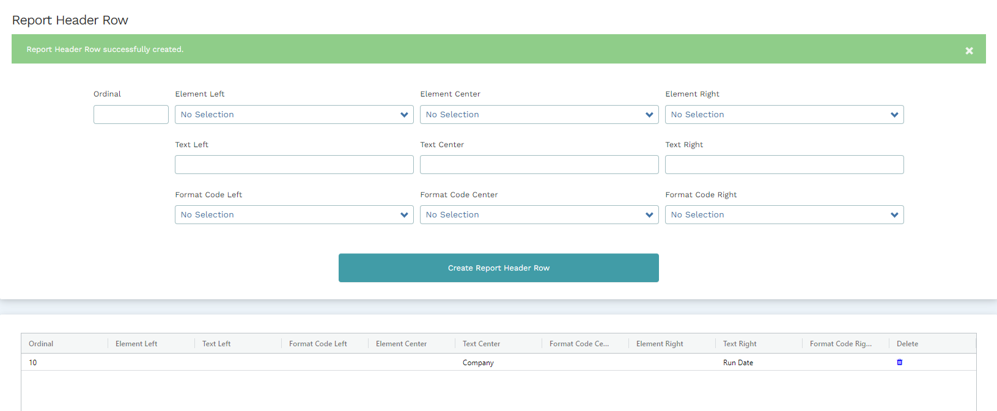Dismiss the success notification banner
Viewport: 997px width, 411px height.
(969, 51)
